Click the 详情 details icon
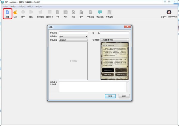Screen dimensions: 179x126 click(58, 13)
